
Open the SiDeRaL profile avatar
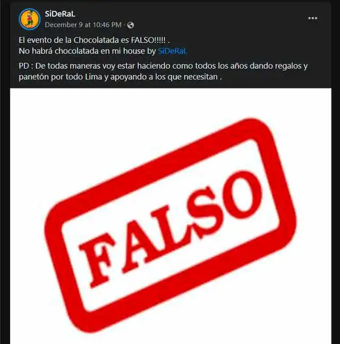click(30, 19)
